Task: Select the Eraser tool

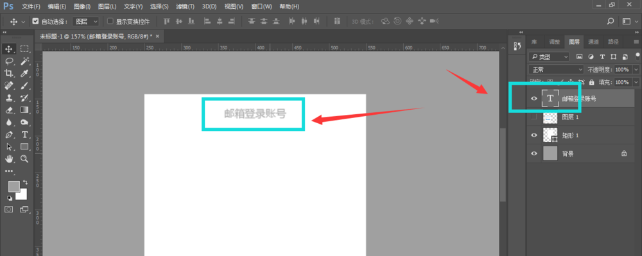Action: [x=8, y=110]
